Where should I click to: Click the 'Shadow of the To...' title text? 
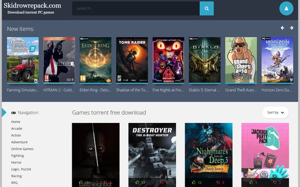[132, 90]
